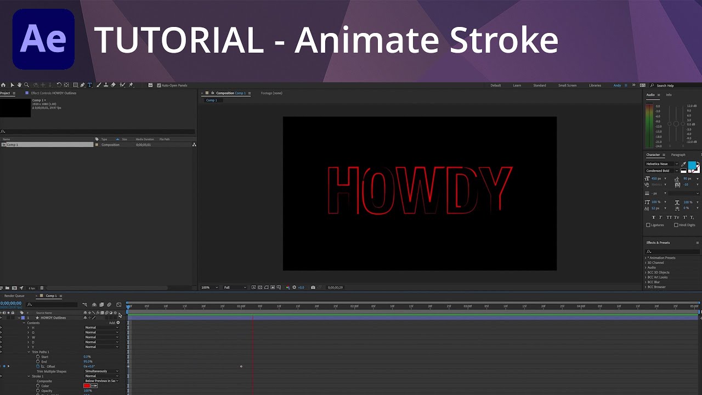Open the Footage (none) viewer tab
The width and height of the screenshot is (702, 395).
point(271,93)
